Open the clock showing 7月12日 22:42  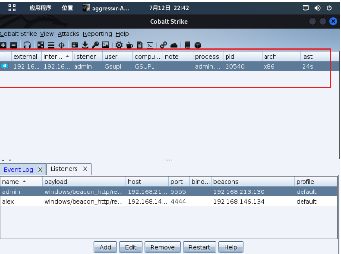[x=169, y=8]
